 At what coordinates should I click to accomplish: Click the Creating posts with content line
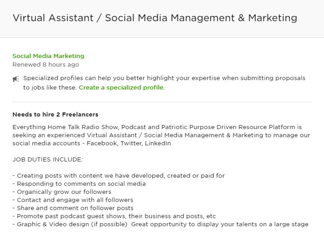[x=119, y=176]
